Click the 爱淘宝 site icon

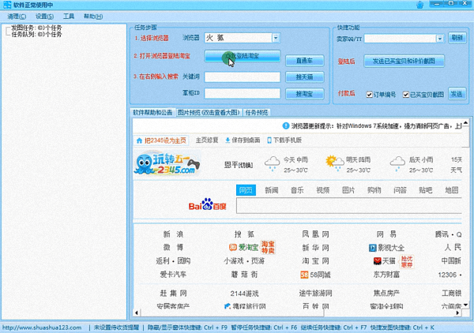(x=231, y=248)
